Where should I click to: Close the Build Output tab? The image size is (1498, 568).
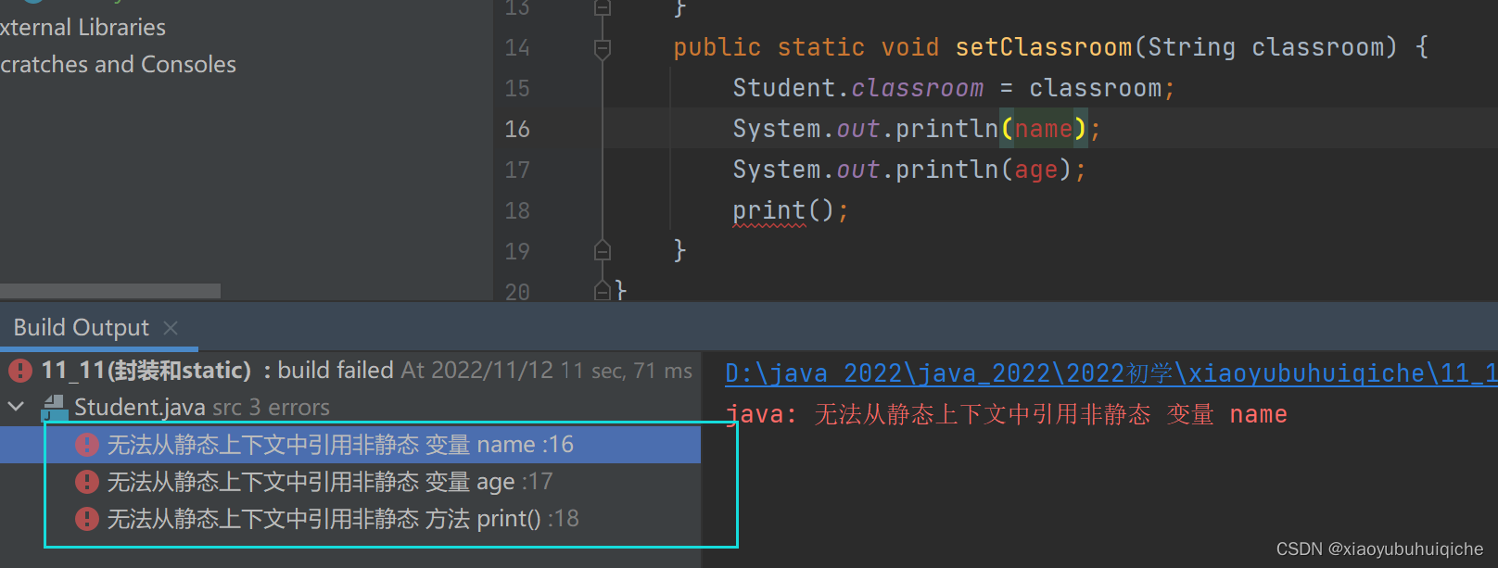click(171, 328)
